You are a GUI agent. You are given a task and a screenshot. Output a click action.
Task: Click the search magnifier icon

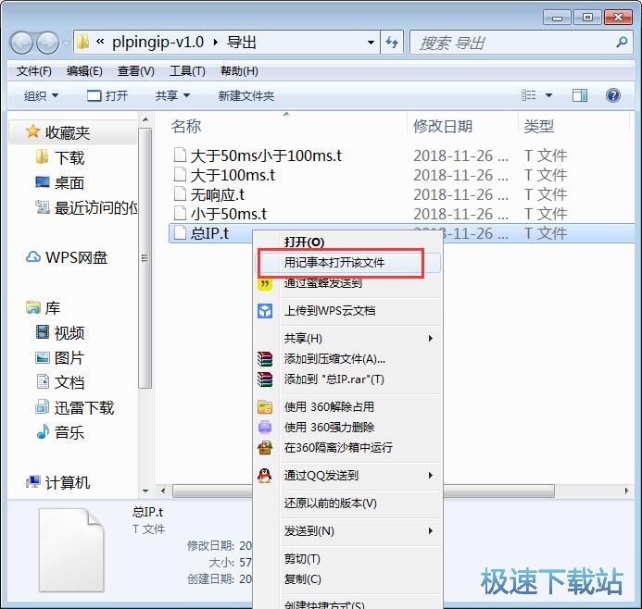[622, 42]
